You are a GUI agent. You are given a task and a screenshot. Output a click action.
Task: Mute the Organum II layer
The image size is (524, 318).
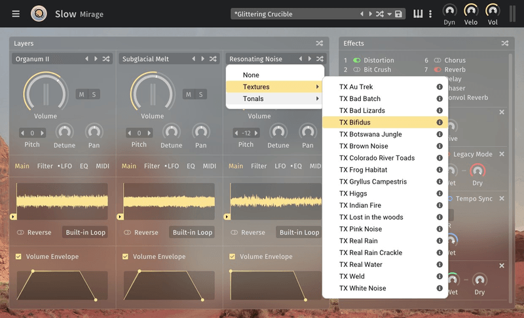[x=82, y=94]
